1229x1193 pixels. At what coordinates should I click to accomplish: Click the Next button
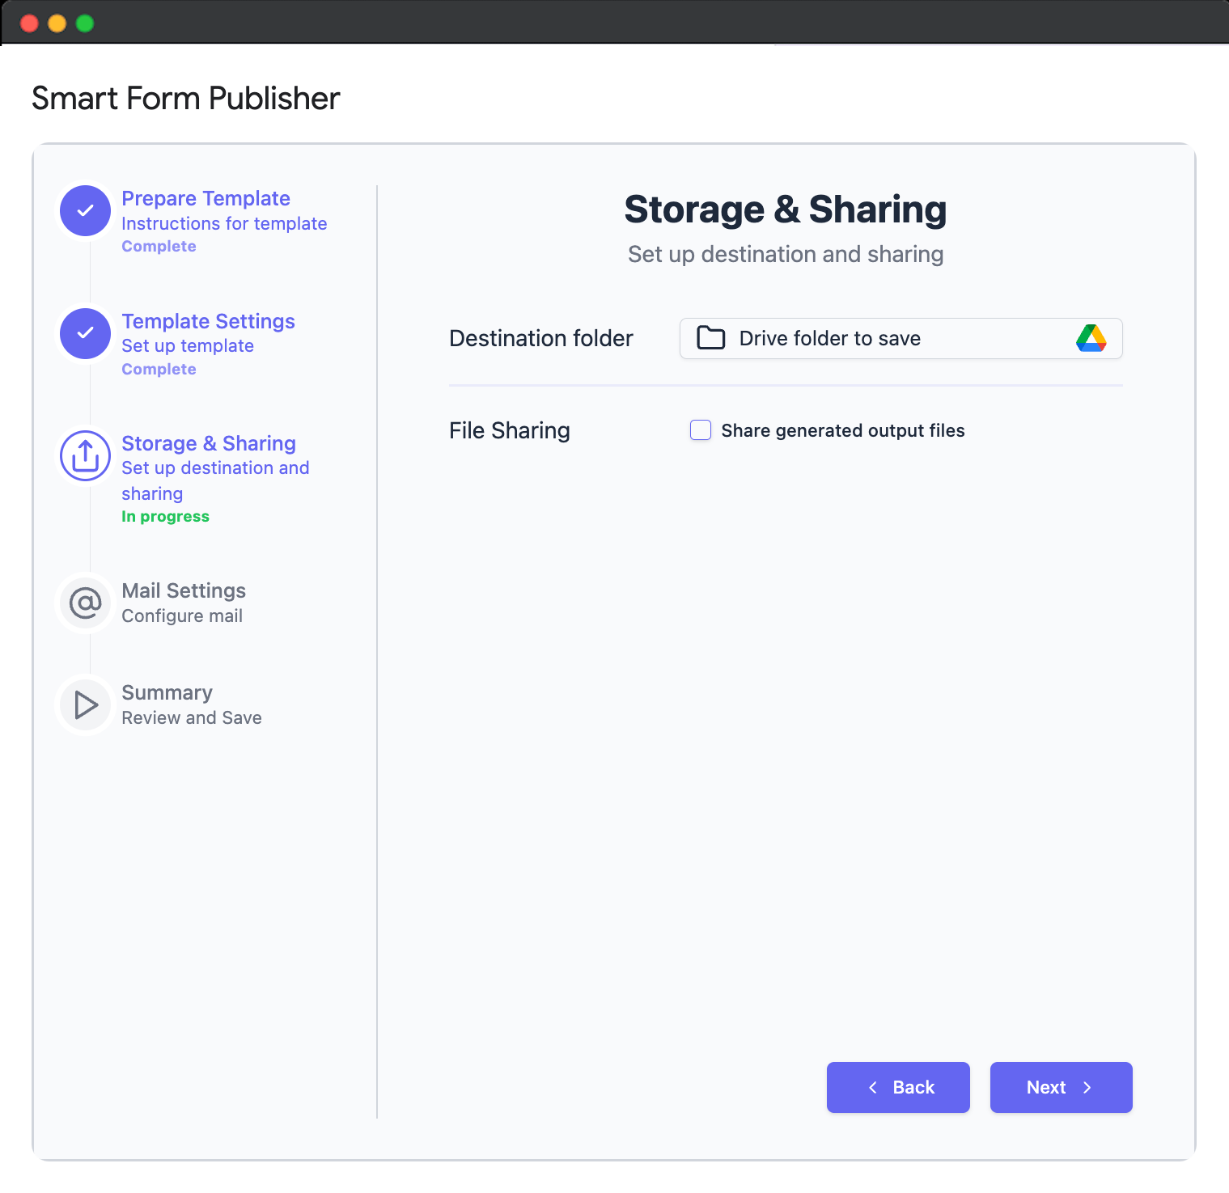[1061, 1087]
